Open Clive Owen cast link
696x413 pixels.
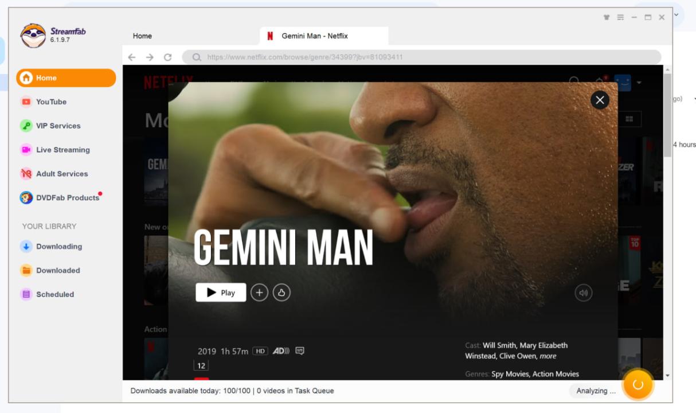pyautogui.click(x=518, y=356)
